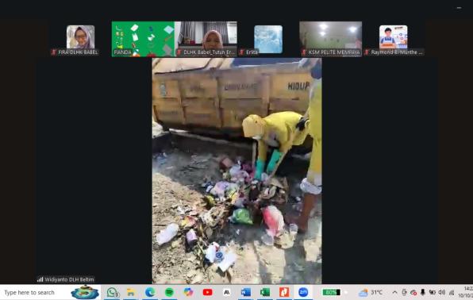Open YouTube from the taskbar
This screenshot has width=473, height=300.
208,292
